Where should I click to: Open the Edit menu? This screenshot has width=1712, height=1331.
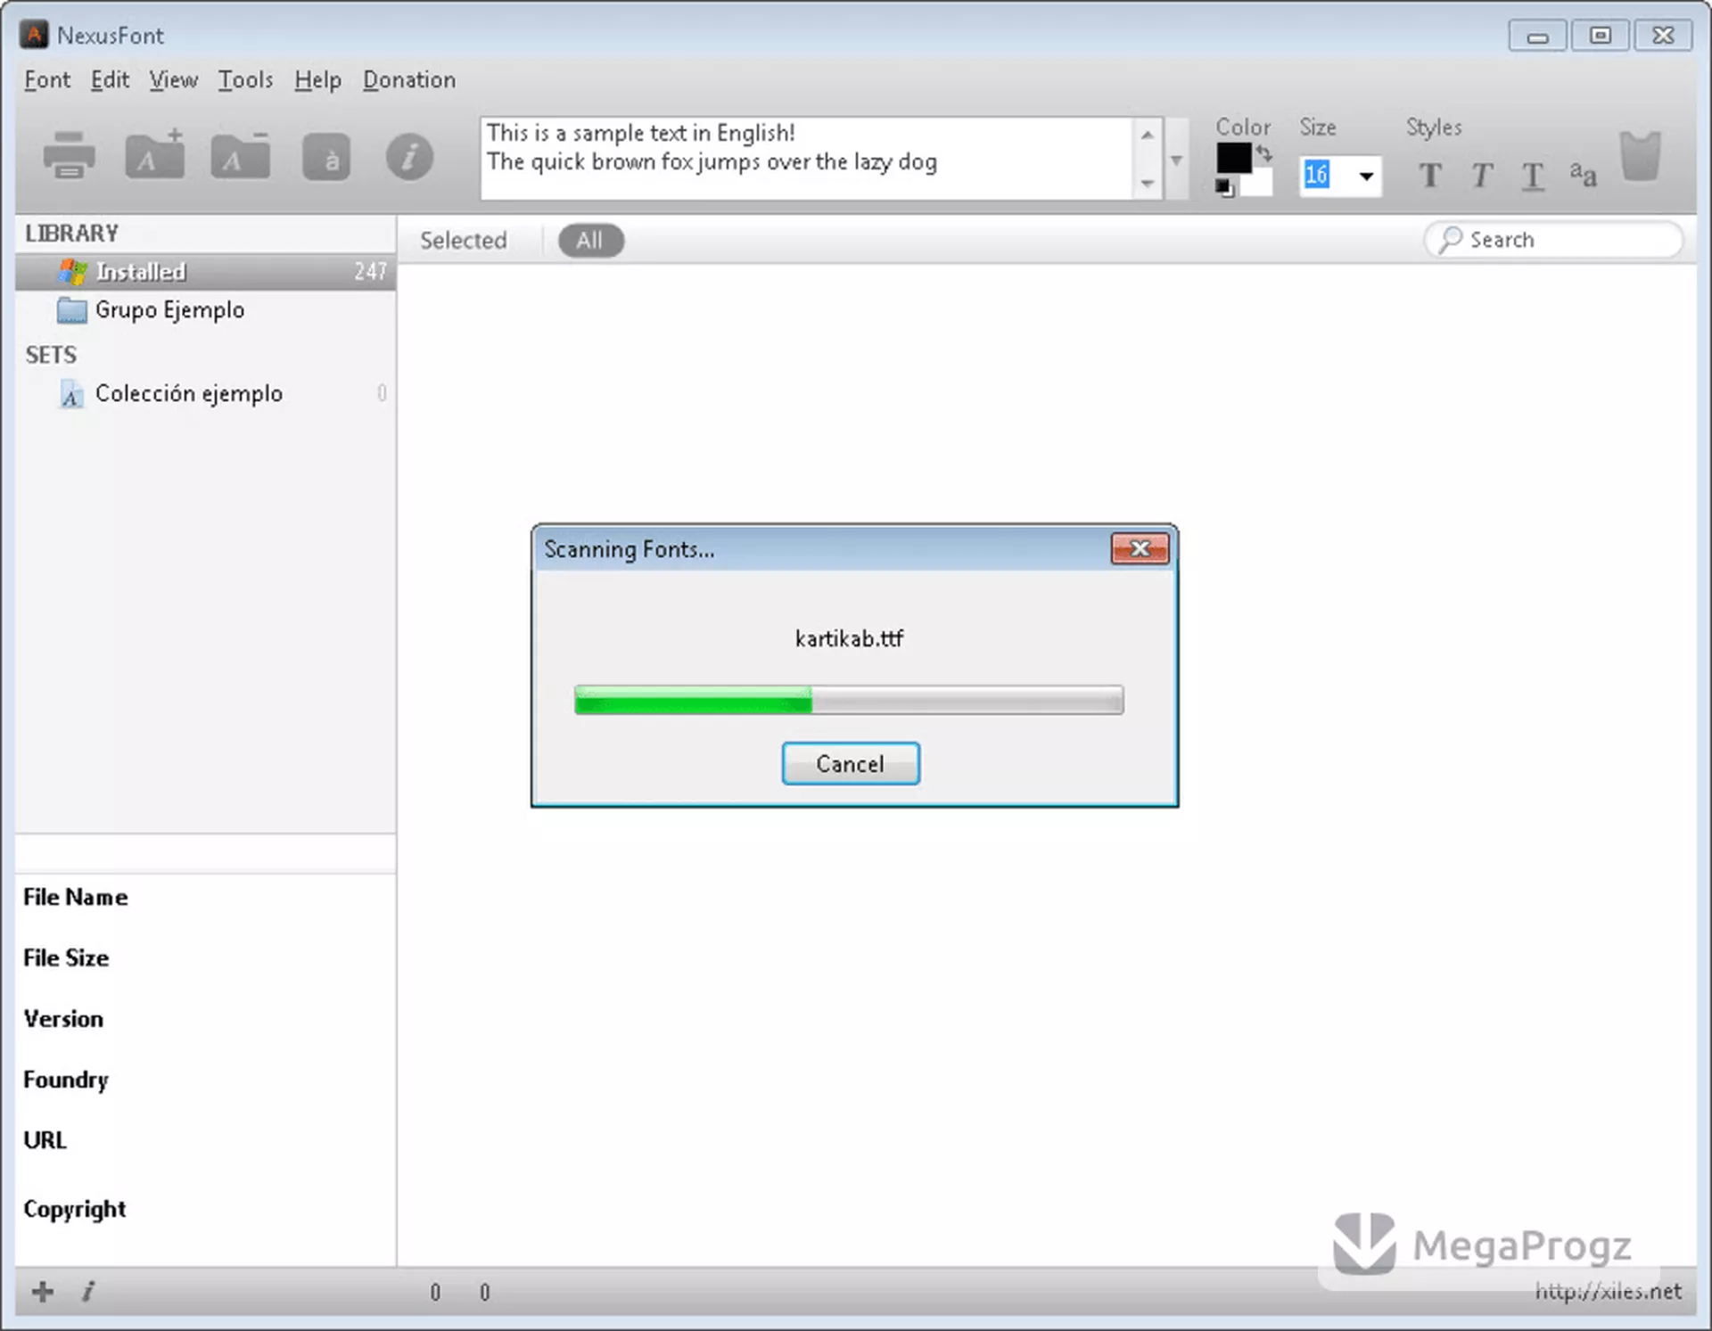[110, 80]
